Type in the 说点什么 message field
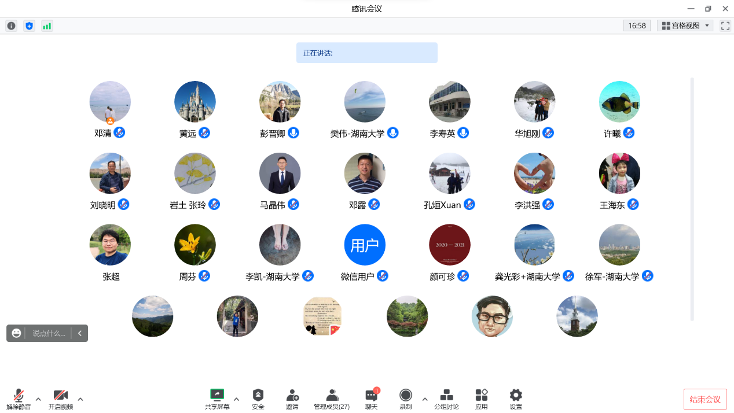 (x=49, y=333)
